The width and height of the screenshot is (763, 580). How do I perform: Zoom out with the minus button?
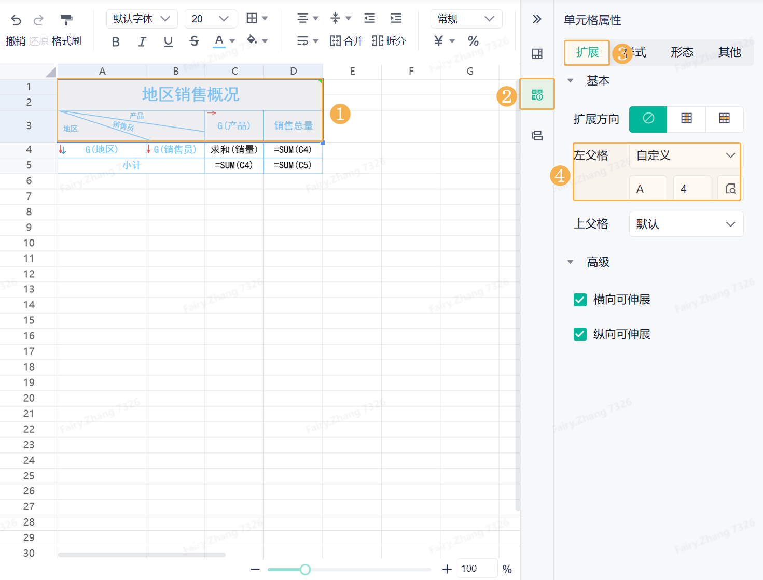click(x=255, y=569)
